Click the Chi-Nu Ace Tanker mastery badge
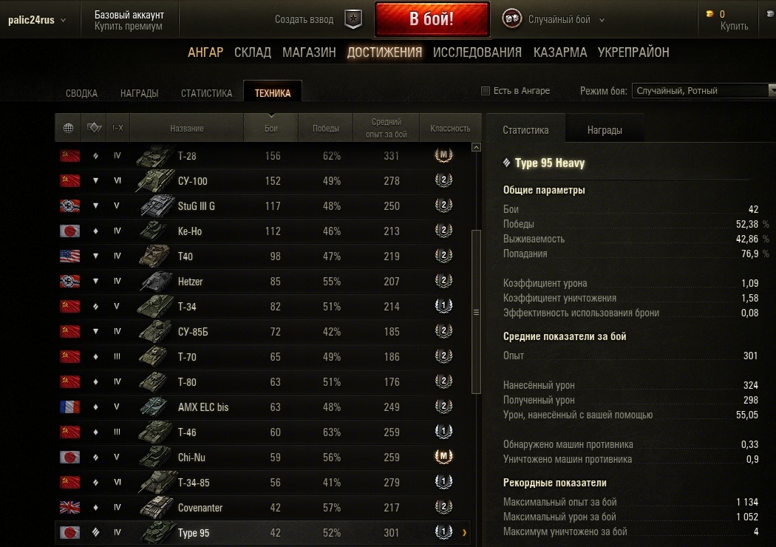The width and height of the screenshot is (776, 547). click(x=443, y=456)
